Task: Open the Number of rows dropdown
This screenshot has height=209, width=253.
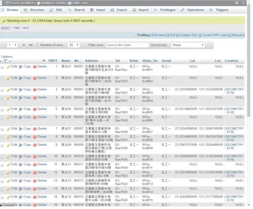Action: pos(74,45)
